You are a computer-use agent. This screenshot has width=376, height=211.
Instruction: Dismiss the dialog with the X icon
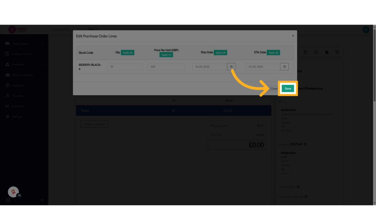pos(293,36)
